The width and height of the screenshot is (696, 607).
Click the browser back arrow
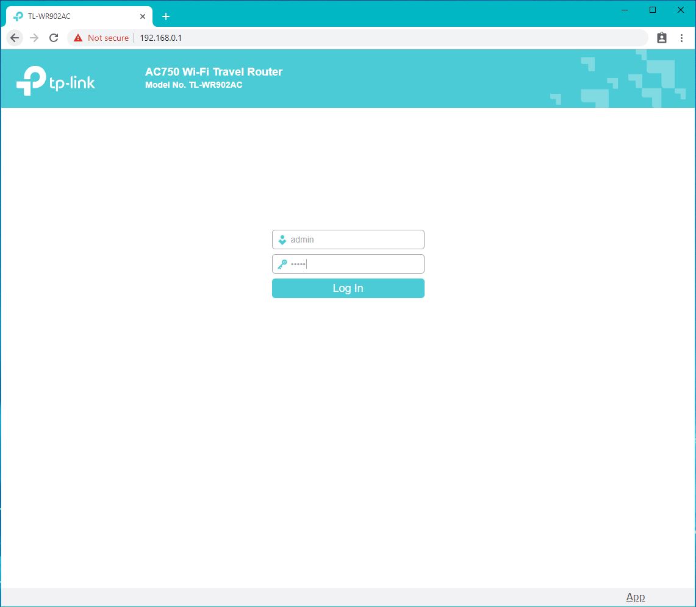pos(15,38)
